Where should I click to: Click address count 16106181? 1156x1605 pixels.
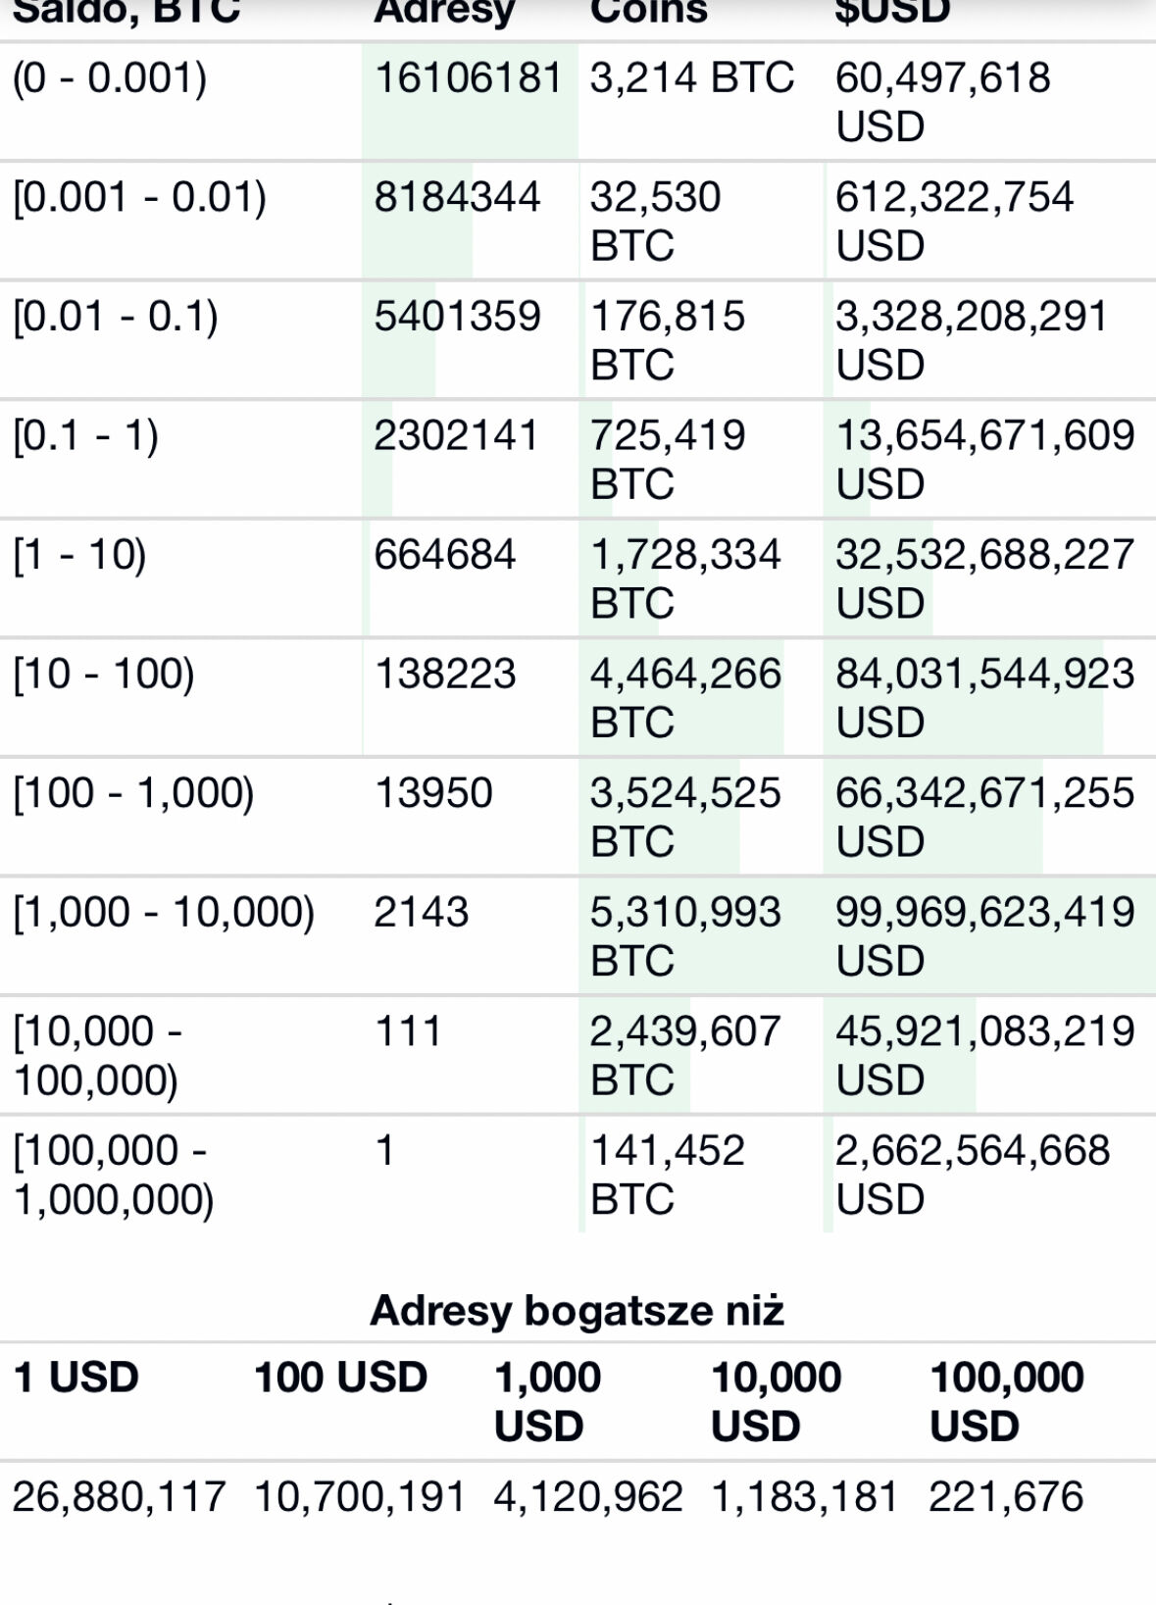pyautogui.click(x=469, y=77)
